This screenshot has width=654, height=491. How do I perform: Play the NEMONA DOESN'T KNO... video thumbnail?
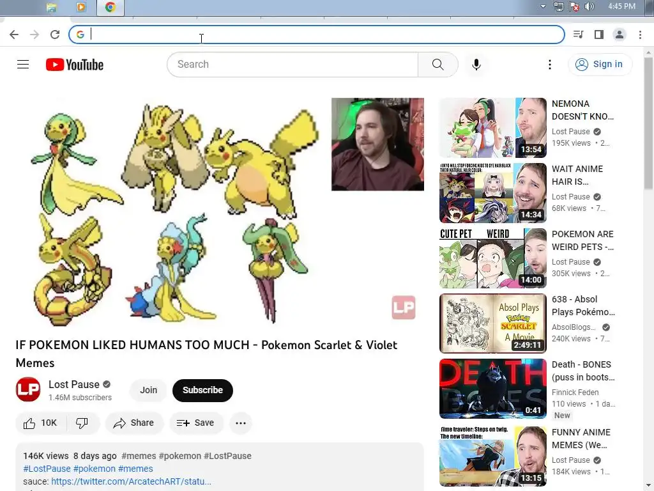point(493,128)
